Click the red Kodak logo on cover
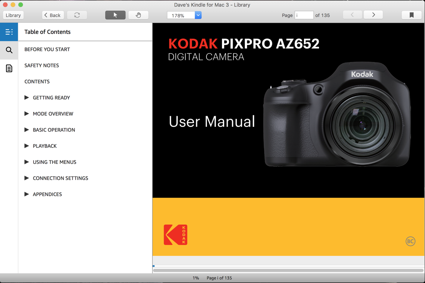 click(x=175, y=235)
